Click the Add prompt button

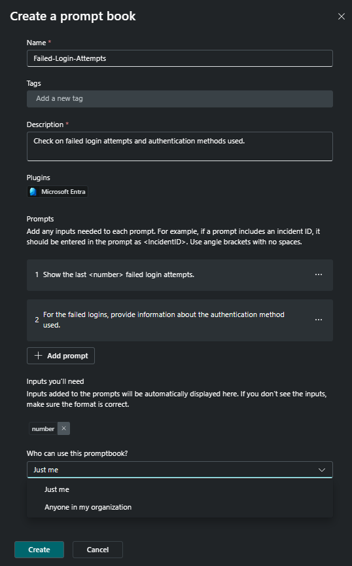pos(61,356)
